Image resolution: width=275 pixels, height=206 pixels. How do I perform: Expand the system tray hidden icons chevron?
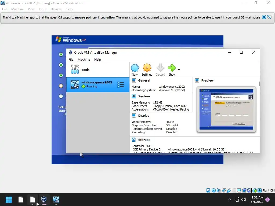coord(229,200)
